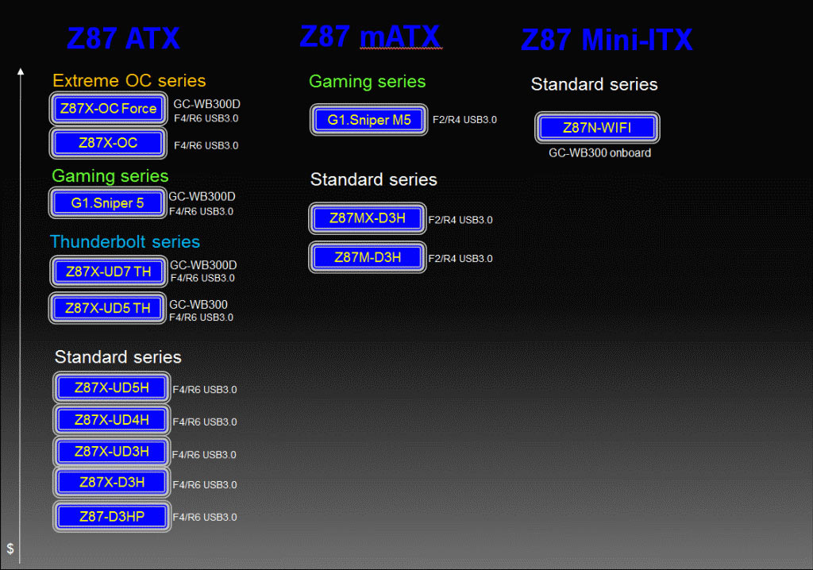Choose the Z87X-UD7 TH model box
This screenshot has height=570, width=813.
click(x=109, y=272)
